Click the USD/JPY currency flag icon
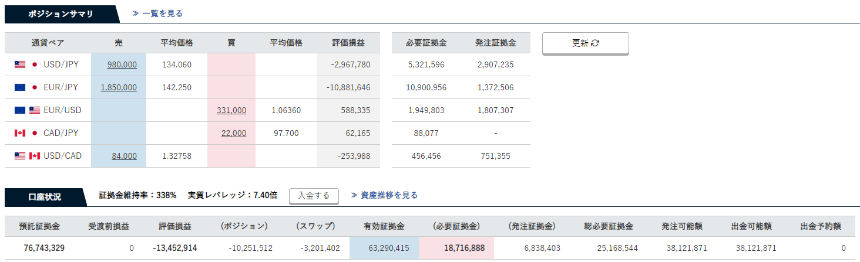The height and width of the screenshot is (262, 860). pos(26,64)
